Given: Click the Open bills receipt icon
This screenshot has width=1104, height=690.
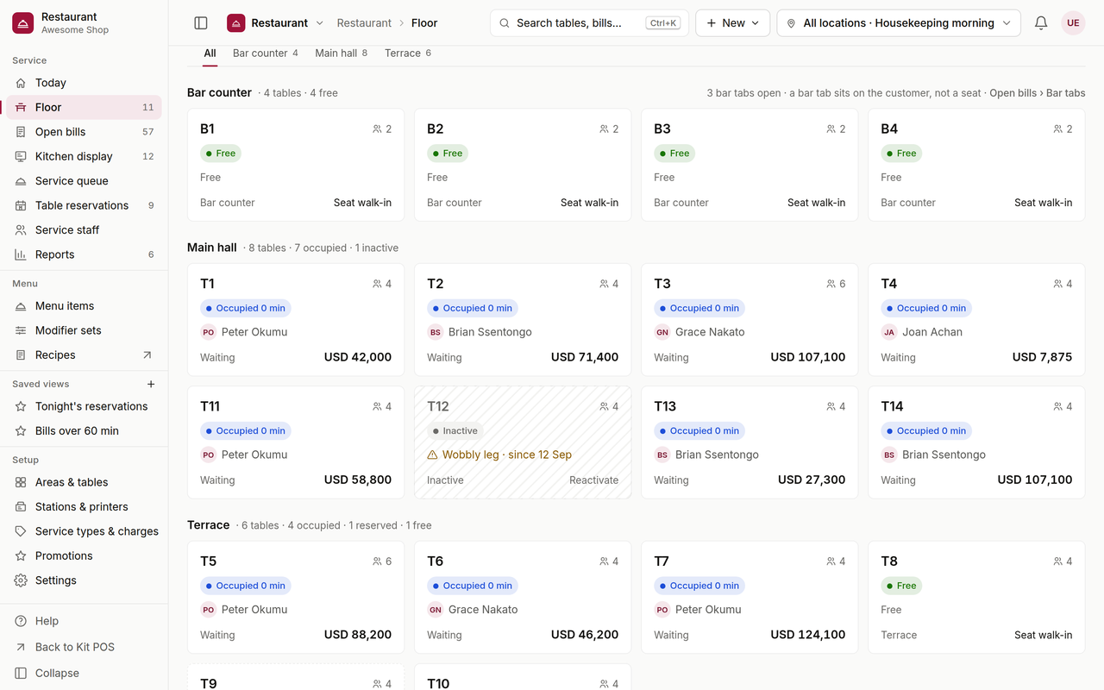Looking at the screenshot, I should click(x=21, y=132).
